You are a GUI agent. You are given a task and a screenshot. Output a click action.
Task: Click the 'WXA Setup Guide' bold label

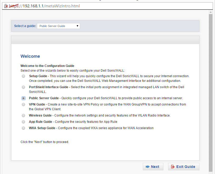(42, 128)
